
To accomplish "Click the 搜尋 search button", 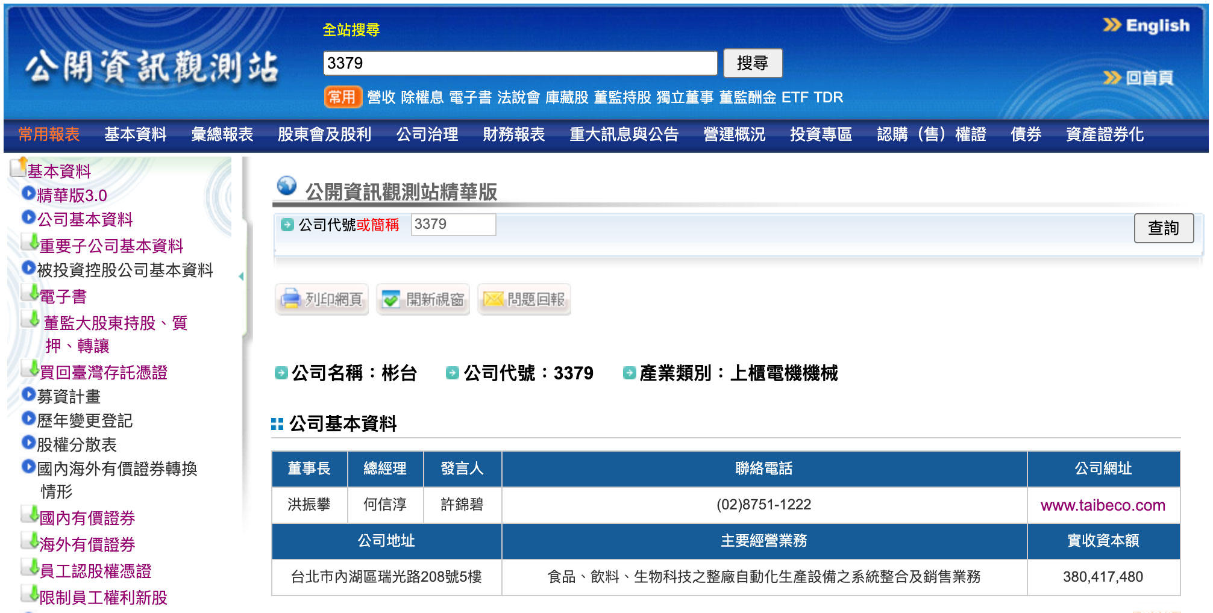I will [x=752, y=63].
